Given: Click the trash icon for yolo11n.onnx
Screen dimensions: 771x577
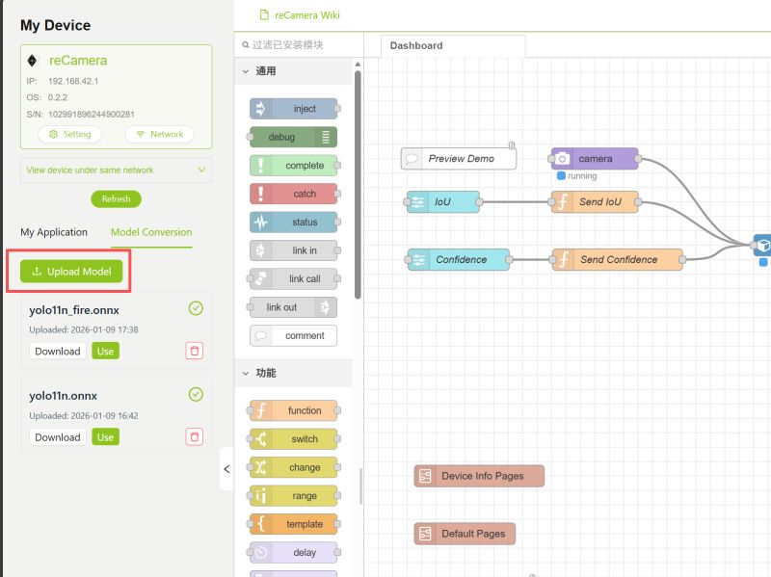Looking at the screenshot, I should 195,437.
